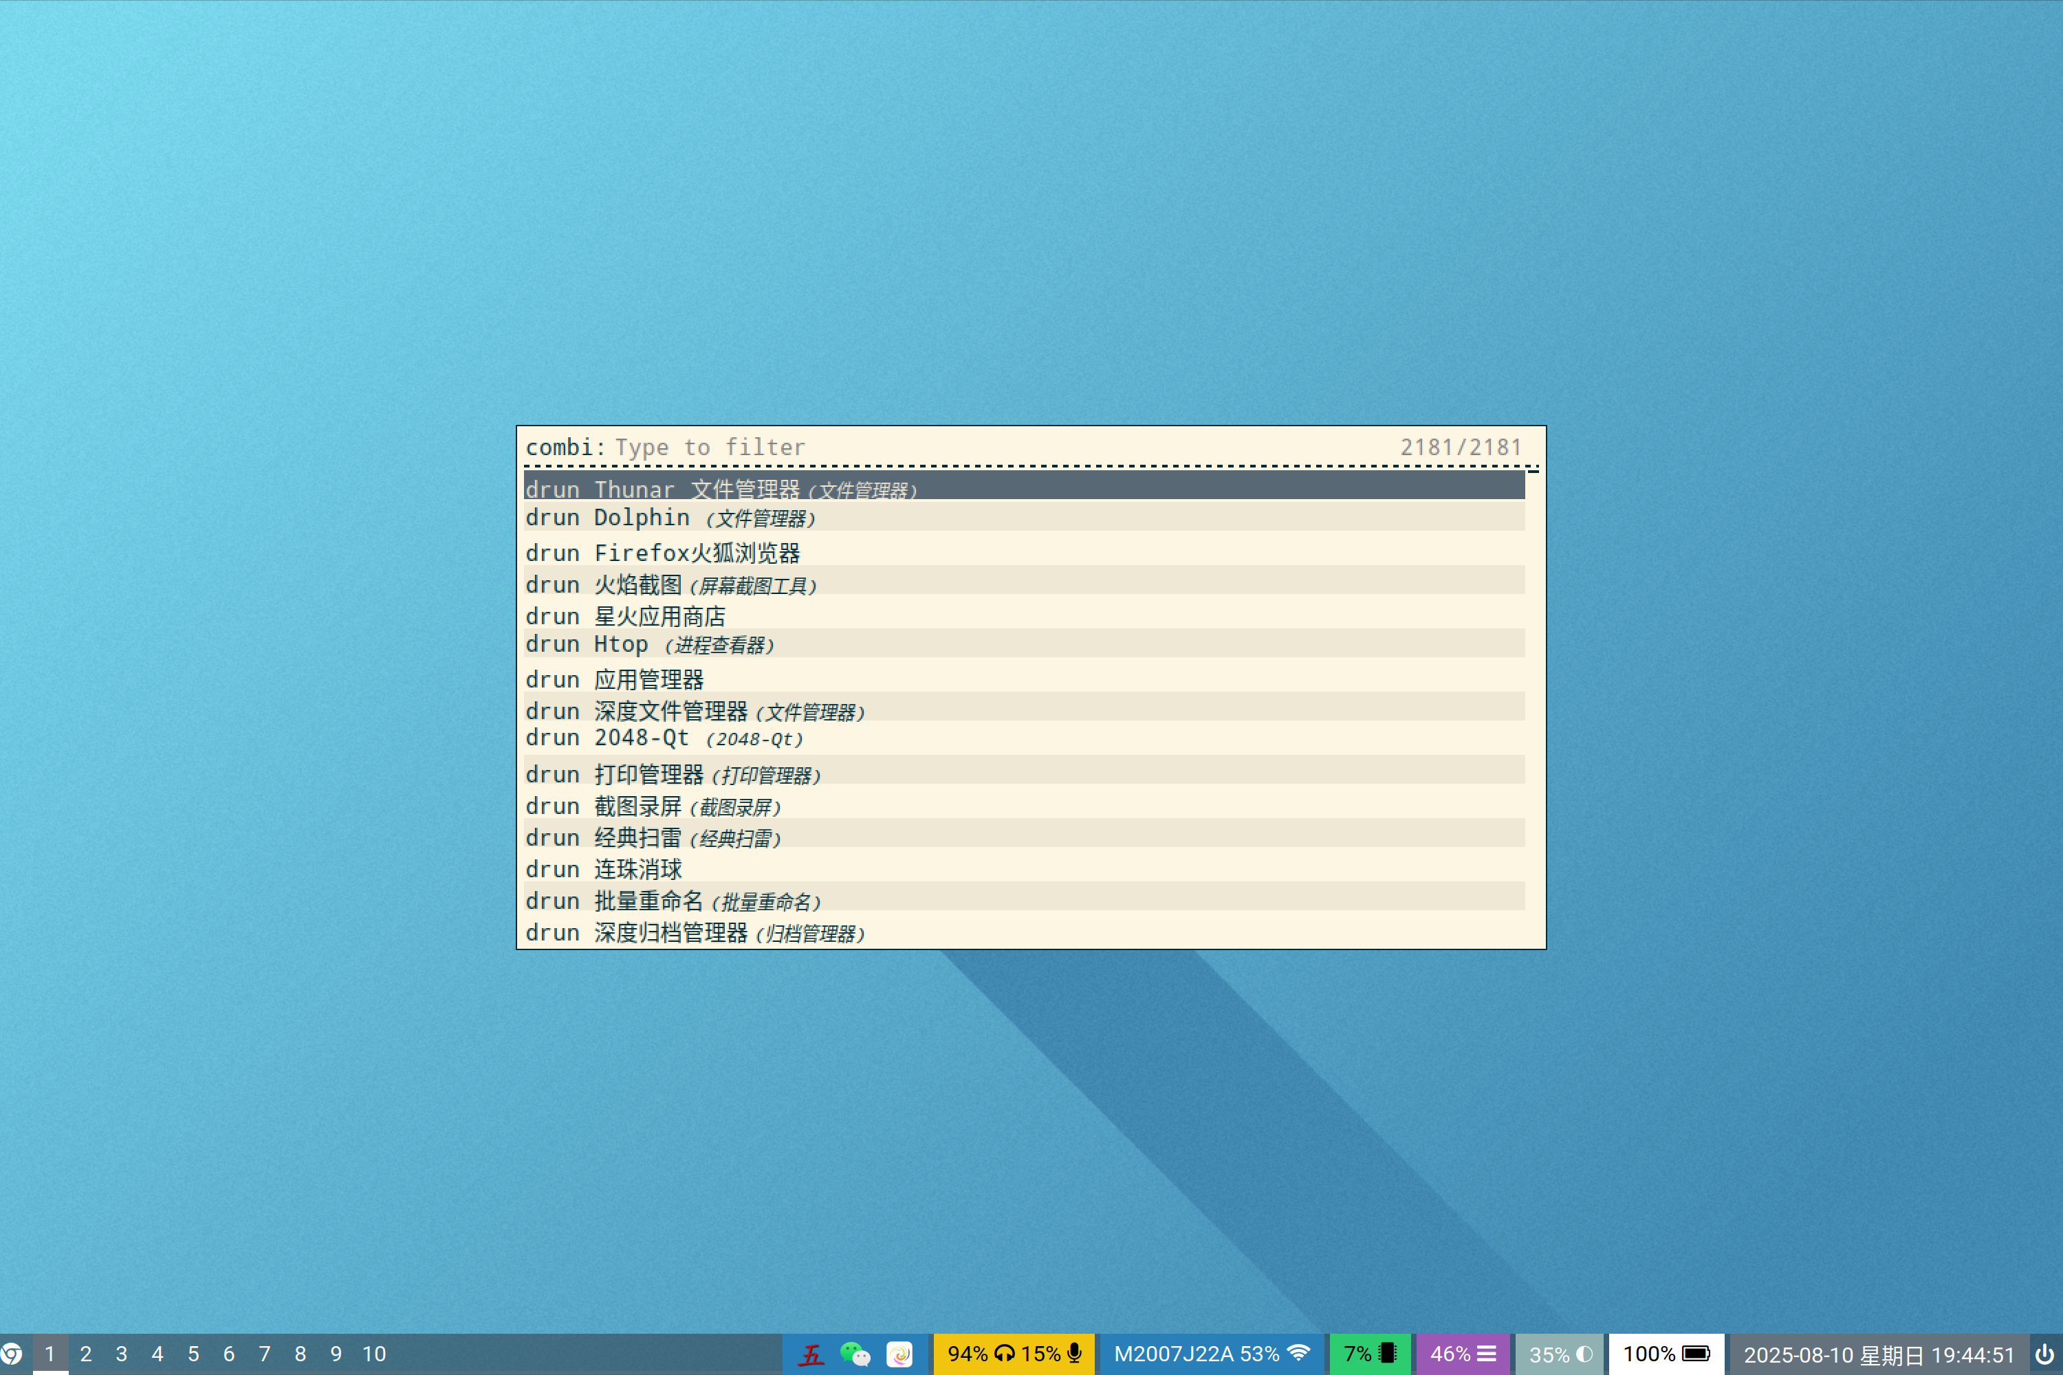Switch to workspace 5
Image resolution: width=2063 pixels, height=1375 pixels.
(x=194, y=1353)
